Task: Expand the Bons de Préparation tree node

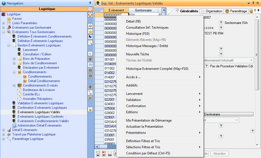Action: [x=14, y=59]
